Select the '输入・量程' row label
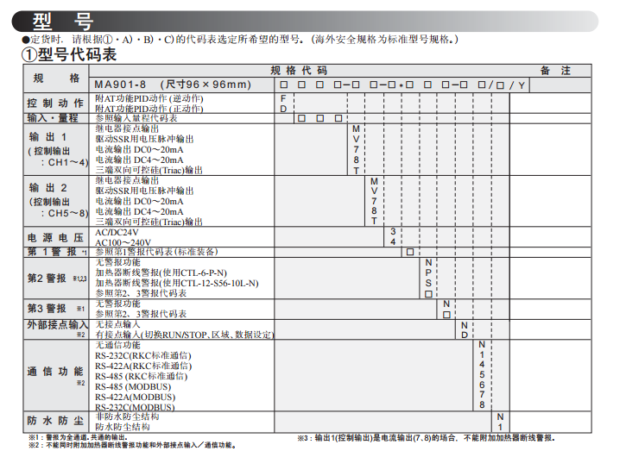 coord(53,118)
